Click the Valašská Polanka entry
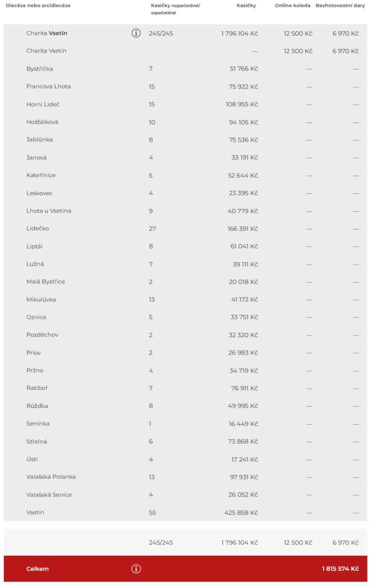The height and width of the screenshot is (587, 374). pyautogui.click(x=51, y=476)
